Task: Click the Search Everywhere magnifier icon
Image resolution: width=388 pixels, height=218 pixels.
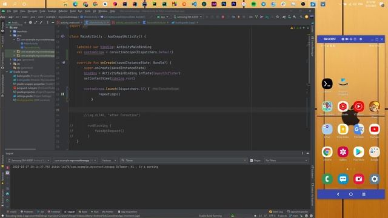Action: point(301,17)
